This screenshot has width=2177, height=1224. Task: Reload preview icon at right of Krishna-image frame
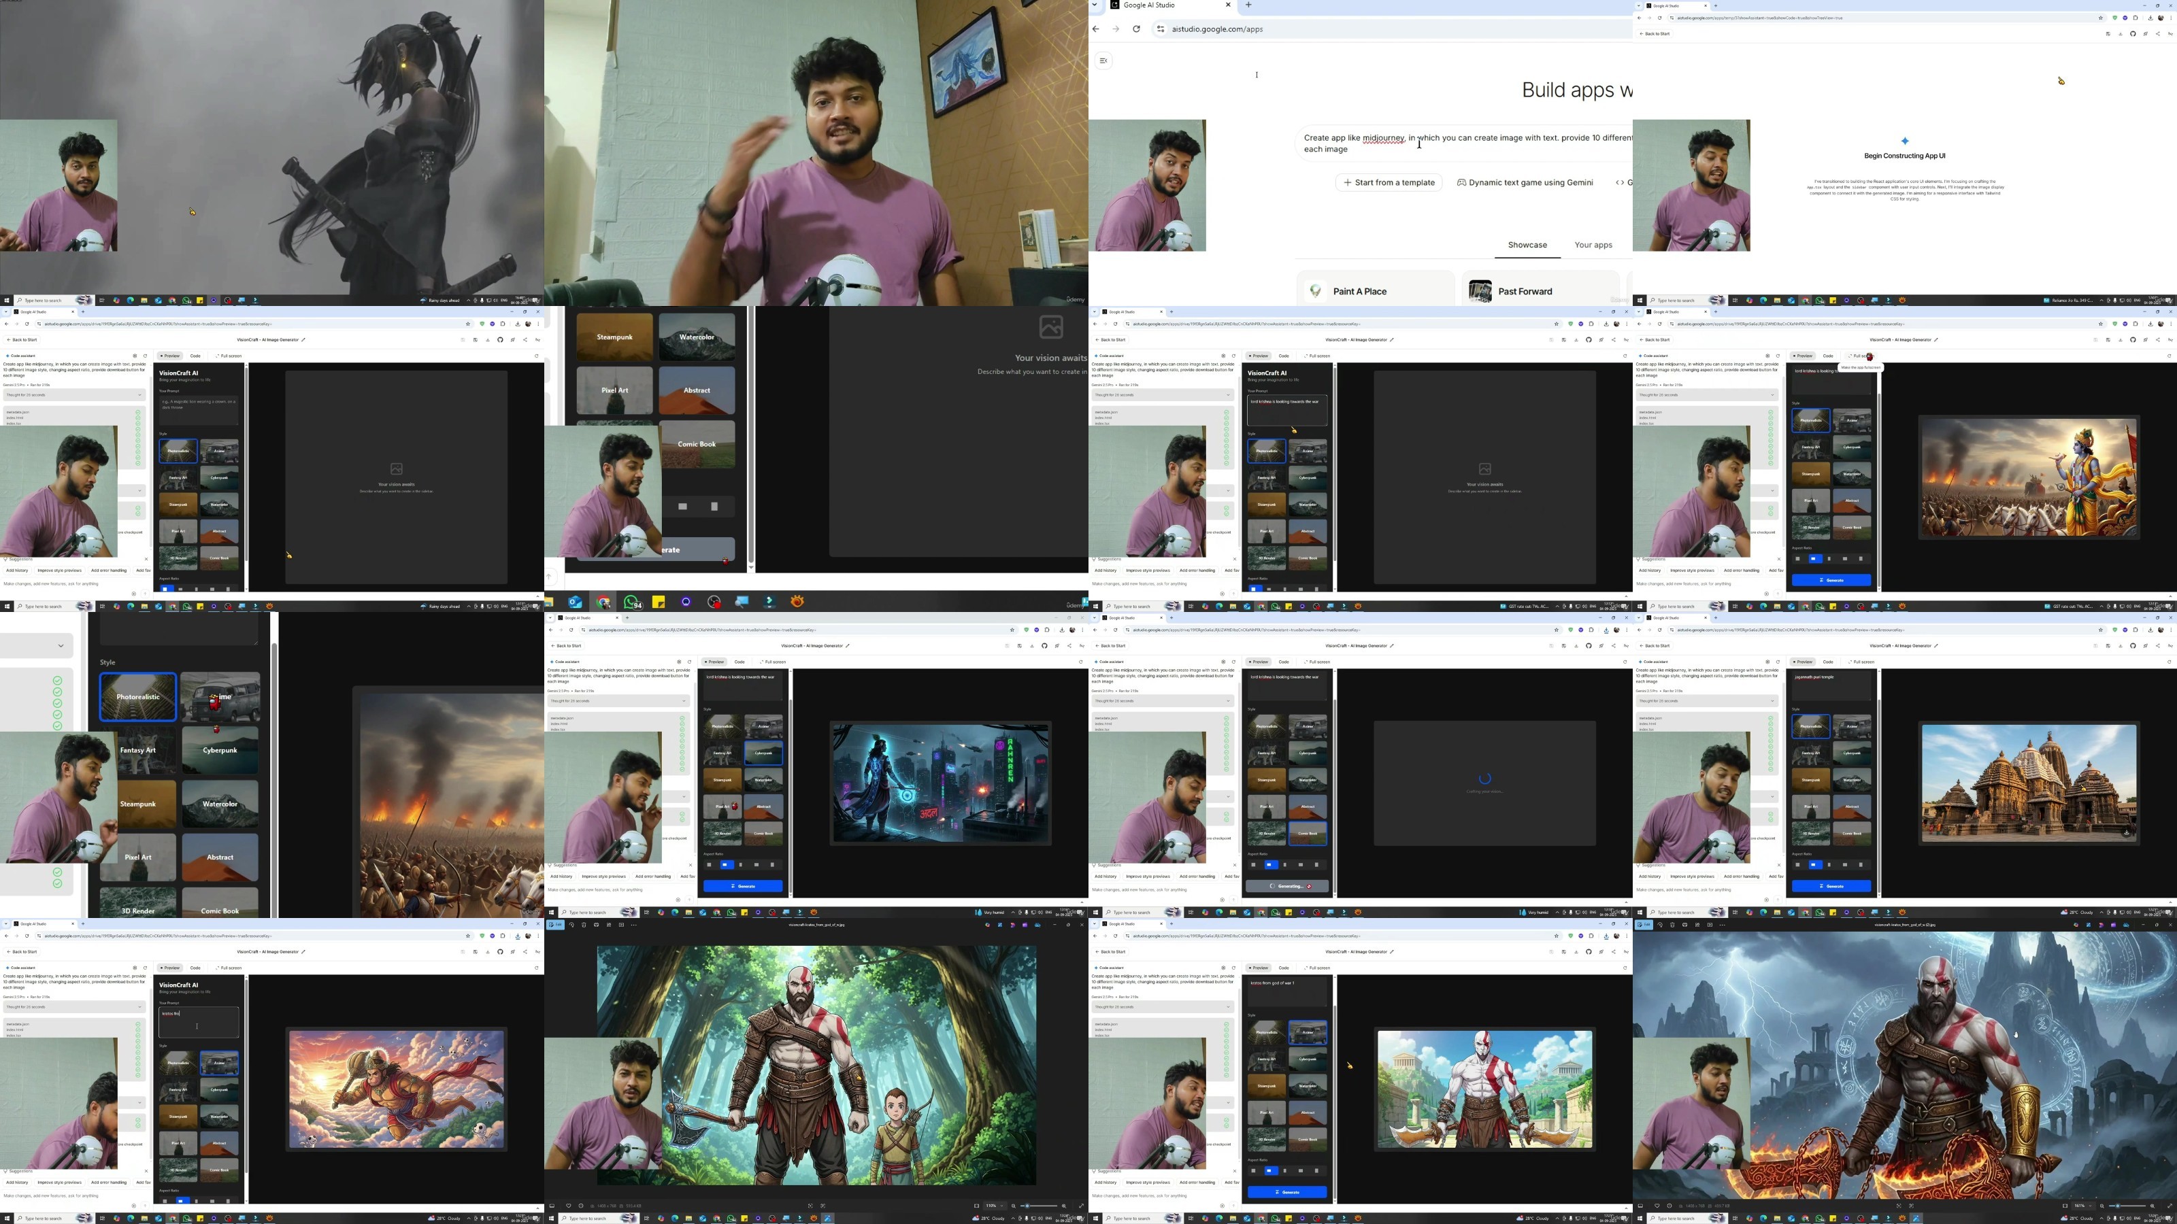[x=2170, y=356]
